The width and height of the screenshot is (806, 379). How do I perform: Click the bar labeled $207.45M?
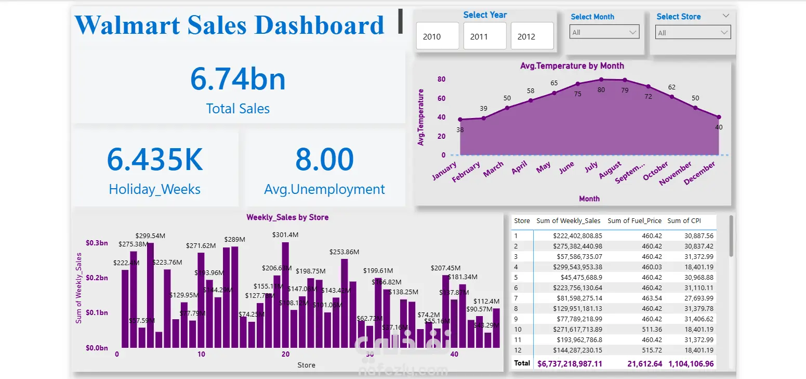coord(445,311)
